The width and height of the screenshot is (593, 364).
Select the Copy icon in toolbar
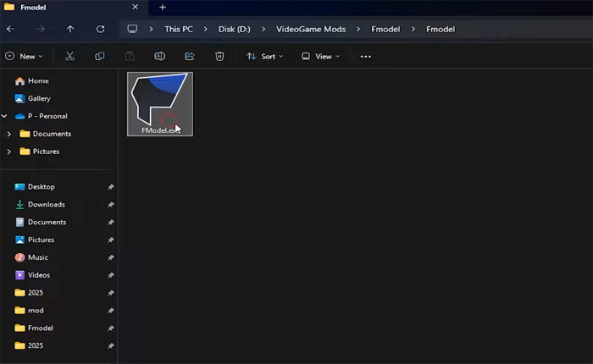pyautogui.click(x=99, y=57)
